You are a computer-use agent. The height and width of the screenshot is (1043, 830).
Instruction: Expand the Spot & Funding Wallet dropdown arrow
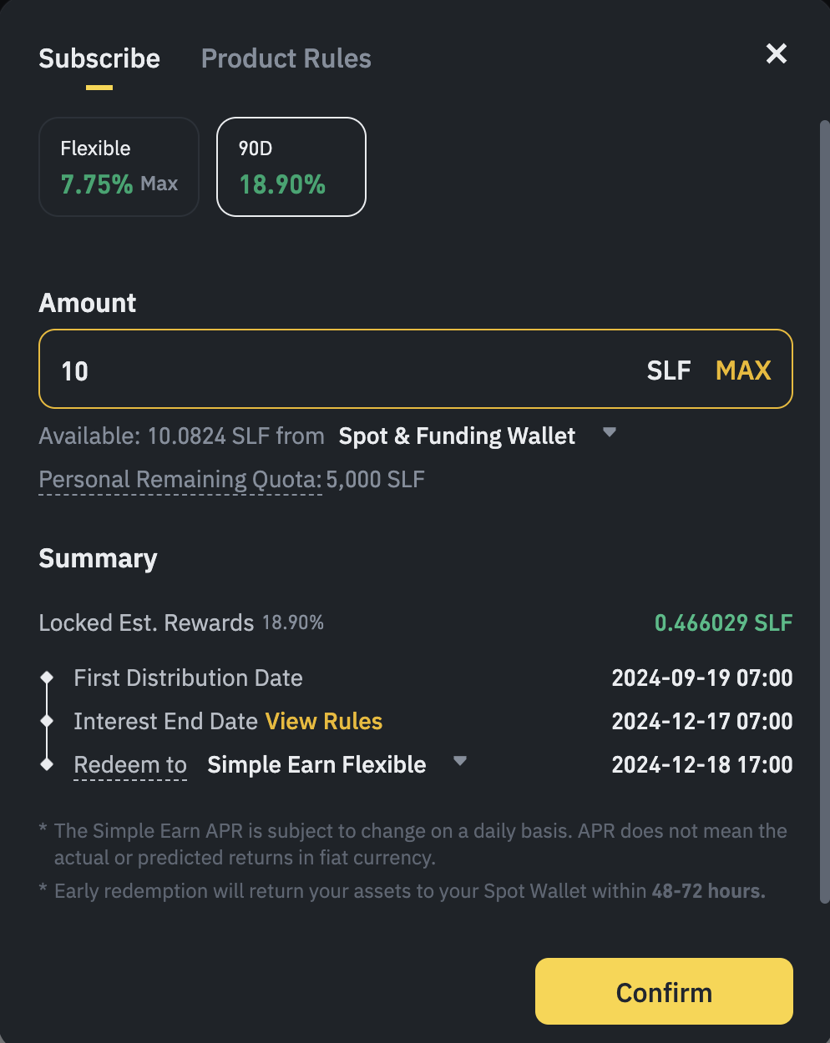(x=610, y=432)
